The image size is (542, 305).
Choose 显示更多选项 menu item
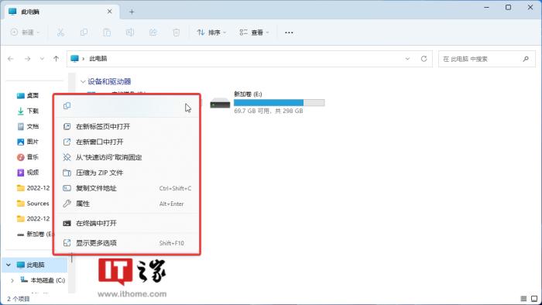(127, 243)
